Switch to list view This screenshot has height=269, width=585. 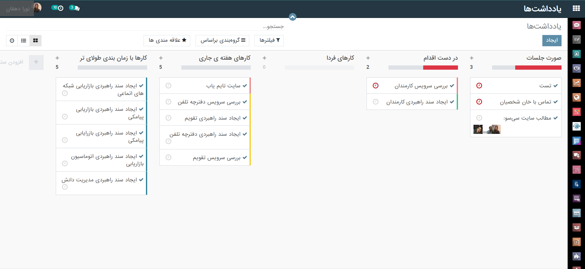tap(24, 40)
